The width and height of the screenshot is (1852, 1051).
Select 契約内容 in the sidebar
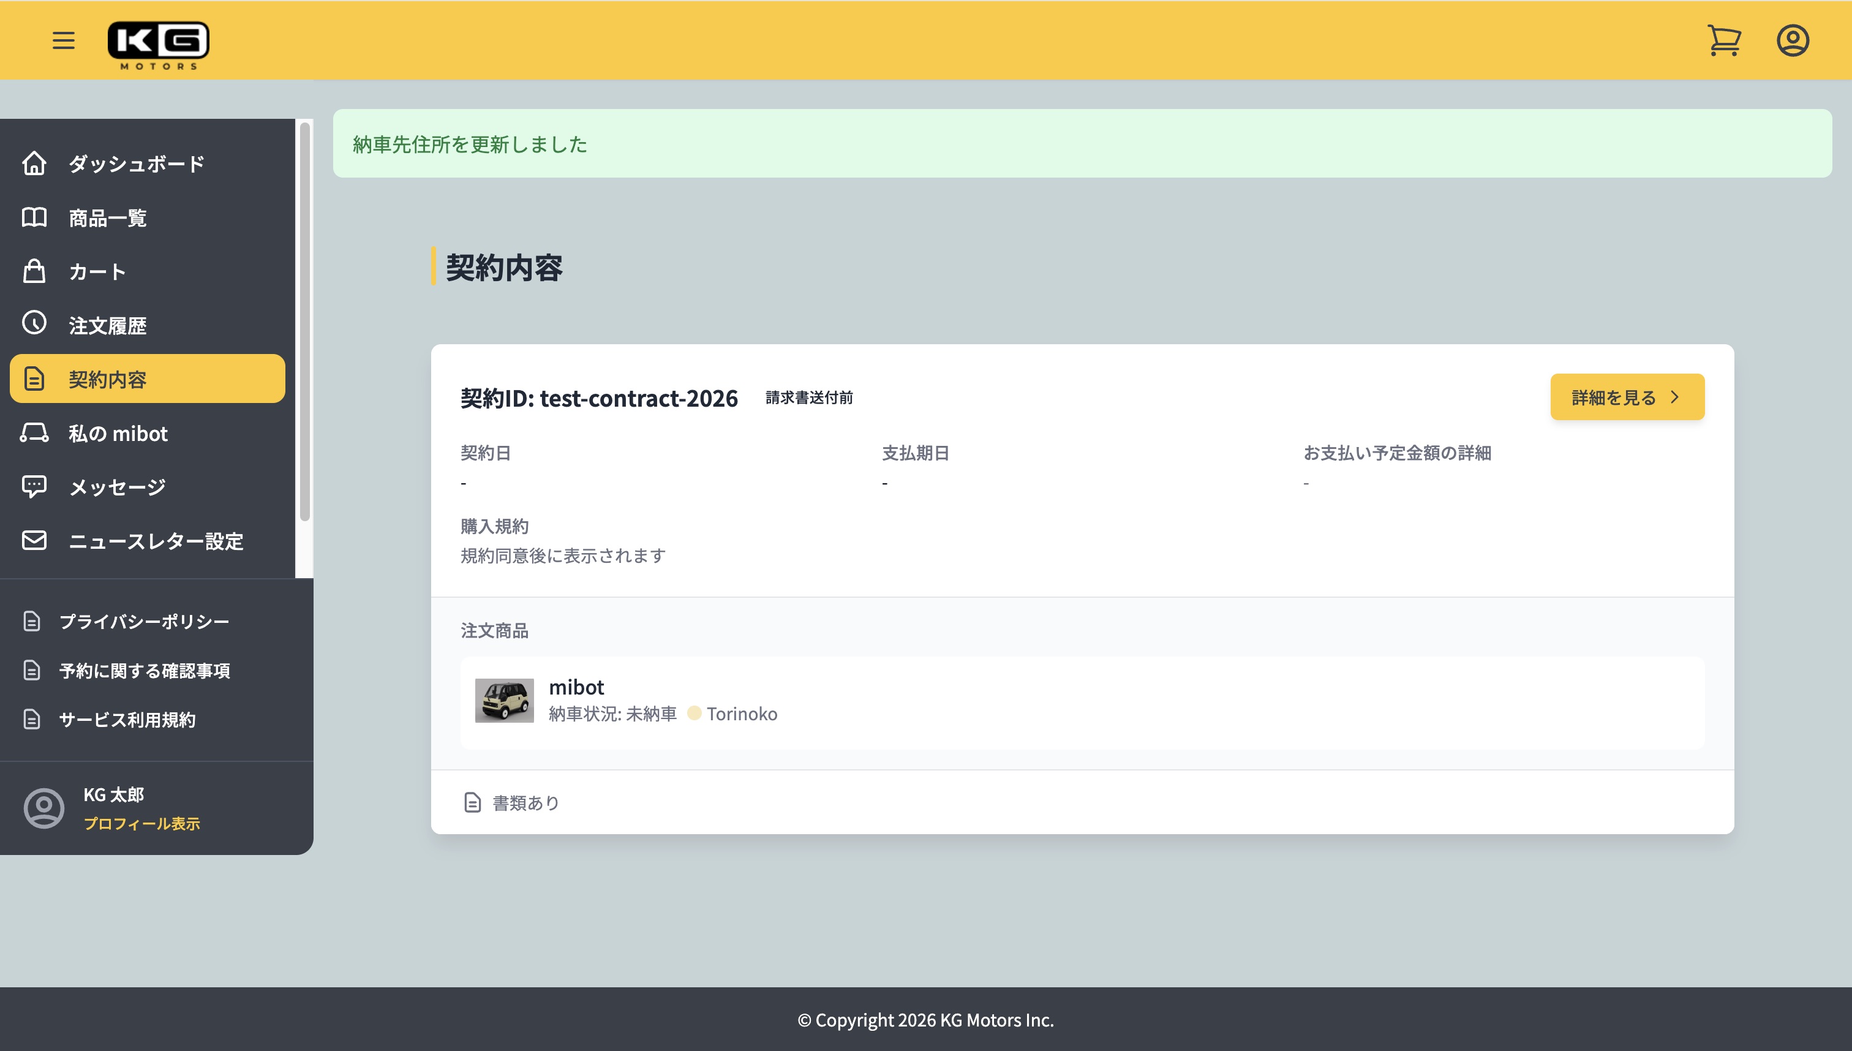(108, 379)
